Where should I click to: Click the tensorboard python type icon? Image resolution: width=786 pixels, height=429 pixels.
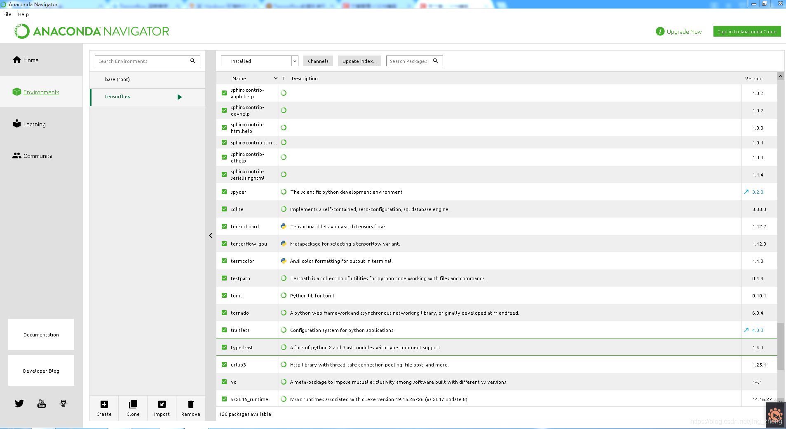tap(284, 226)
